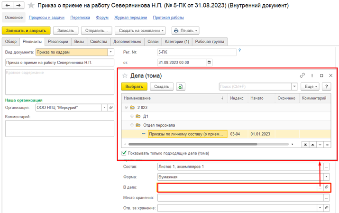The height and width of the screenshot is (213, 339).
Task: Jump to the last item with the bottom arrow
Action: [x=327, y=145]
